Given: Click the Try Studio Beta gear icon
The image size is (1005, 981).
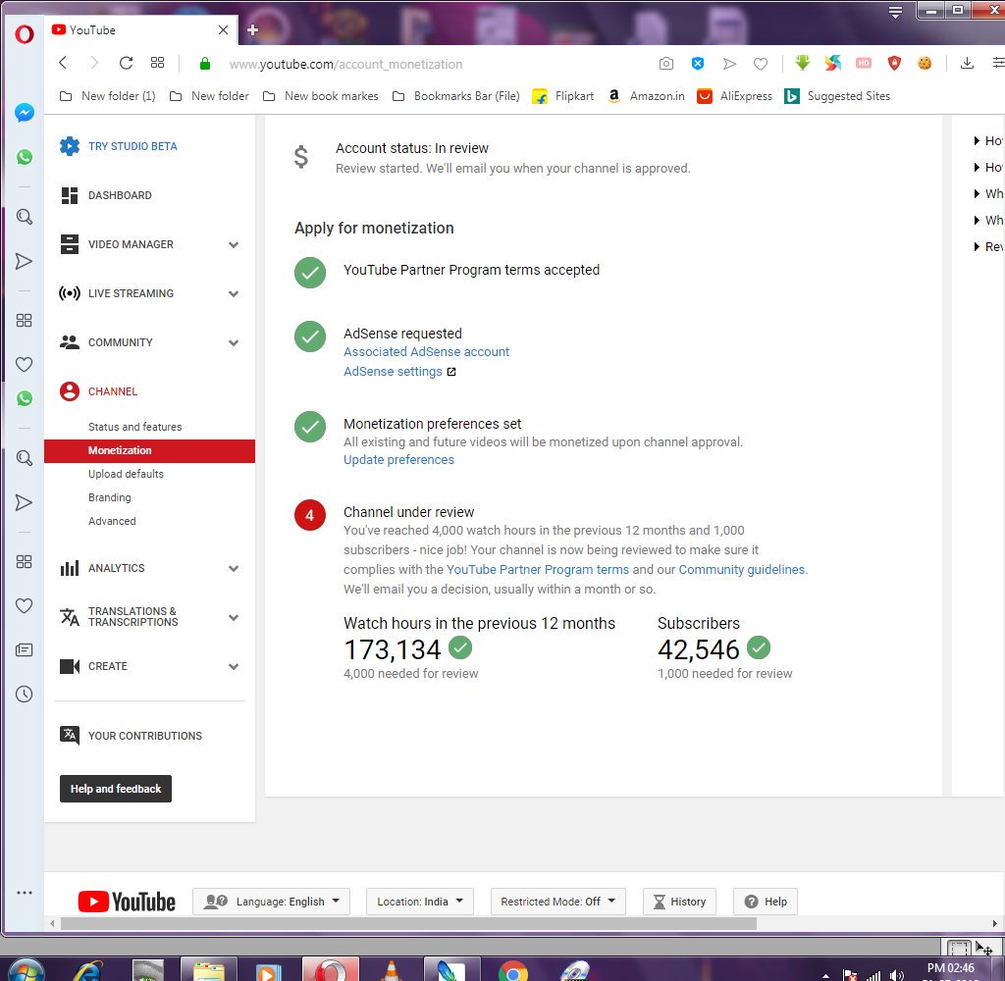Looking at the screenshot, I should point(70,146).
